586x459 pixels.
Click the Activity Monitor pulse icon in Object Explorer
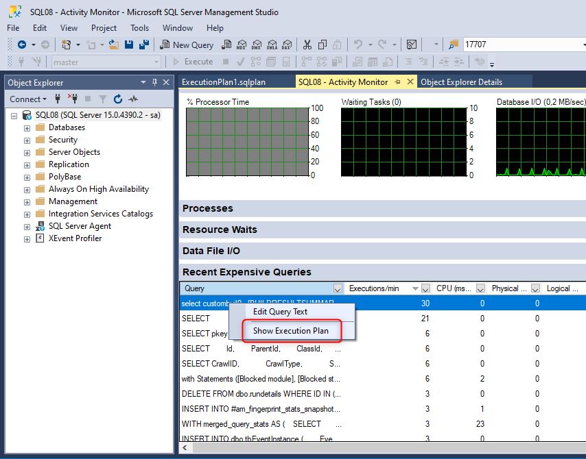(133, 99)
